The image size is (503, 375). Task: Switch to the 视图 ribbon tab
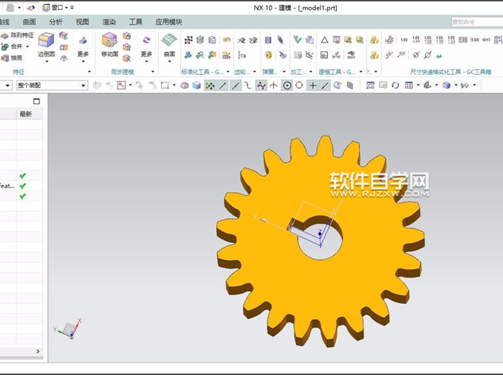[x=82, y=22]
